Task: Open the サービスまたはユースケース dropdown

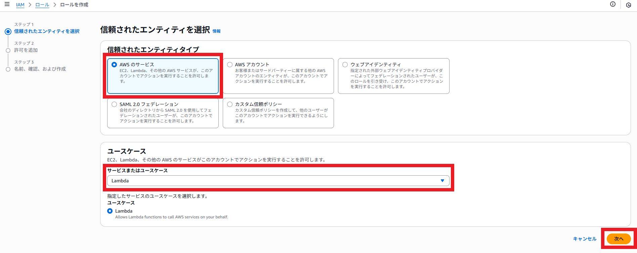Action: pos(278,181)
